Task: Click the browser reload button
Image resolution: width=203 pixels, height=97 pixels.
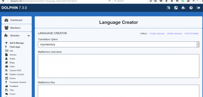Action: click(110, 1)
